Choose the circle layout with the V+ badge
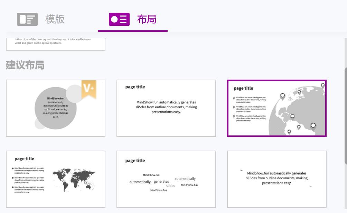 click(x=55, y=108)
